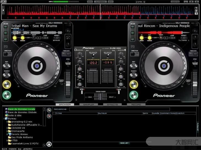The image size is (201, 150).
Task: Search backward on the left deck
Action: pyautogui.click(x=4, y=75)
